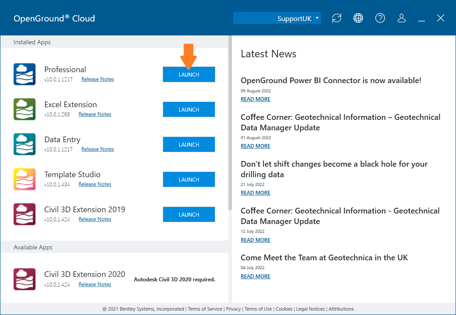Open Release Notes for Civil 3D Extension 2019
The height and width of the screenshot is (315, 456).
[95, 219]
